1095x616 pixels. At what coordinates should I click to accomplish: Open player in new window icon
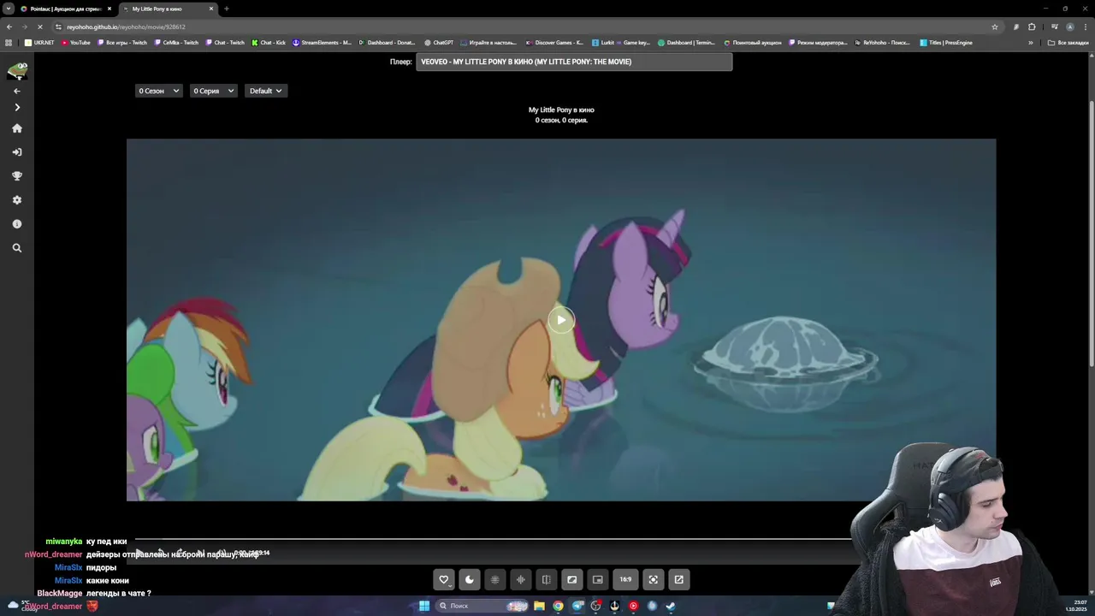pos(678,579)
